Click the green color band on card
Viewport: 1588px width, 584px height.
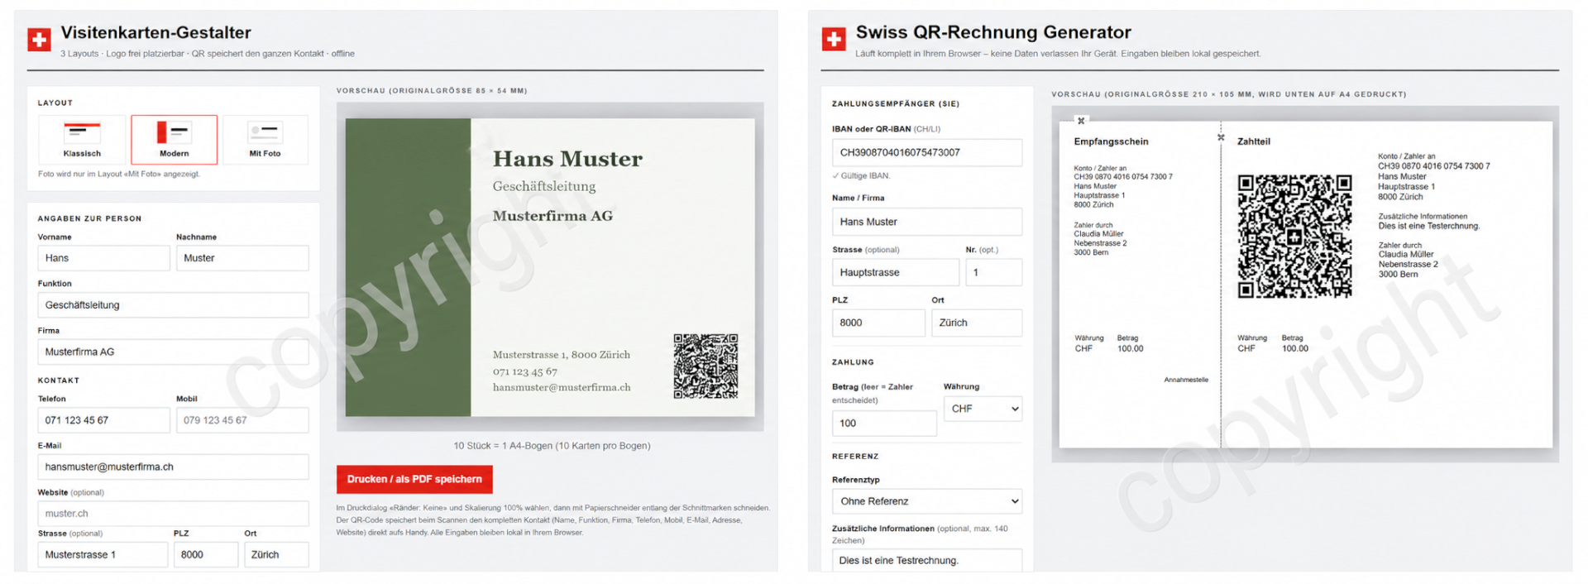[x=408, y=267]
